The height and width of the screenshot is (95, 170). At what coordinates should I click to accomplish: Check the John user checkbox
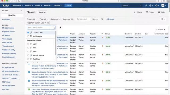(x=28, y=51)
